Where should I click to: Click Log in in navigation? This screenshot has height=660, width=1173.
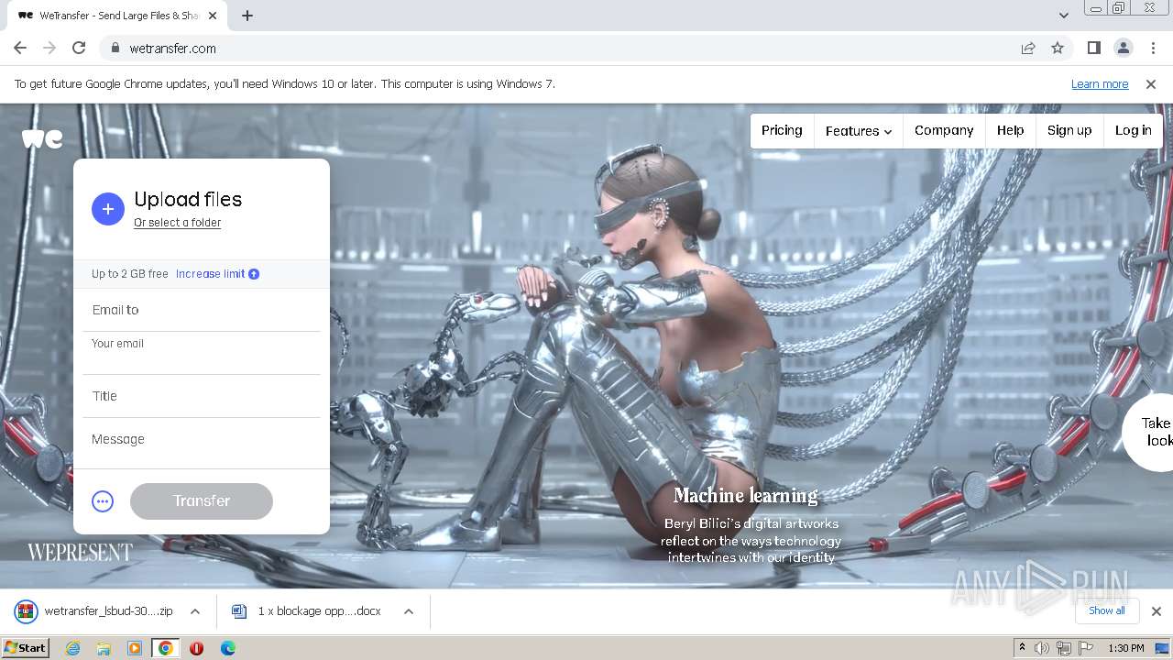(1133, 130)
